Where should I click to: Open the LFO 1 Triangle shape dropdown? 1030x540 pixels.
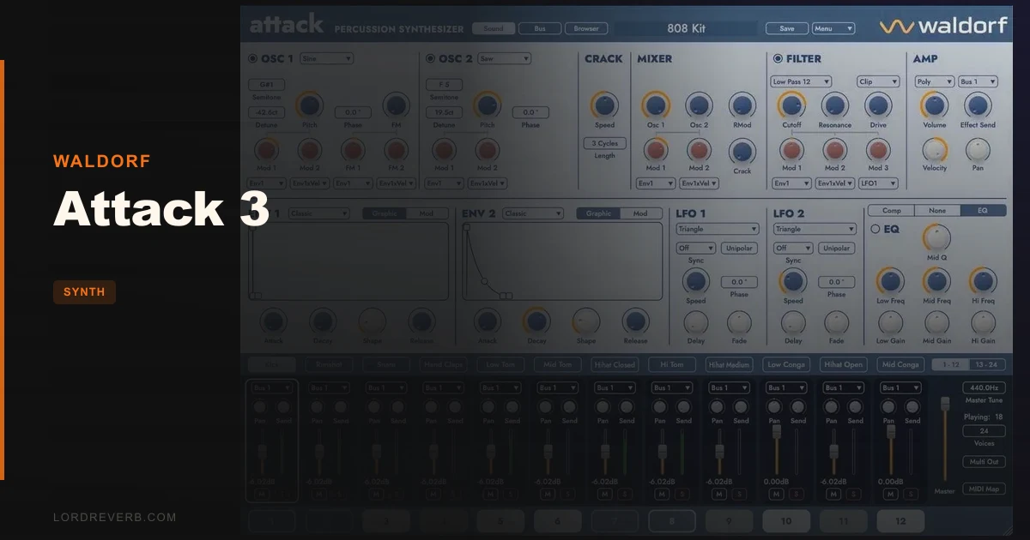(718, 229)
